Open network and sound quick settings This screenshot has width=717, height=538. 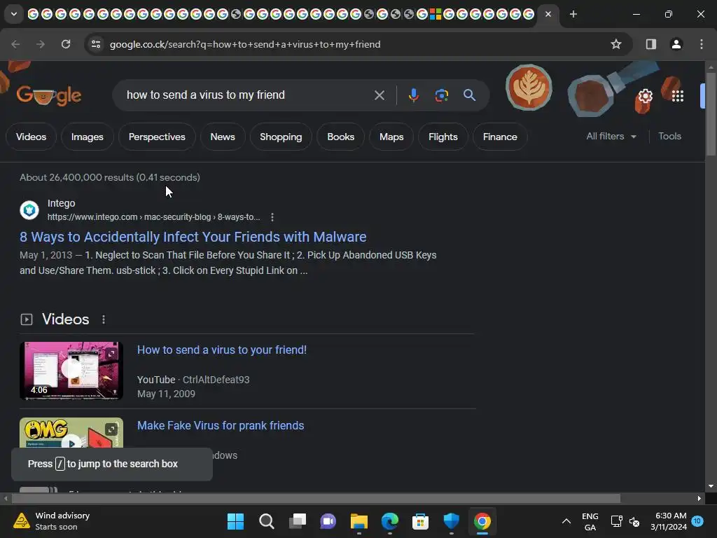point(625,521)
